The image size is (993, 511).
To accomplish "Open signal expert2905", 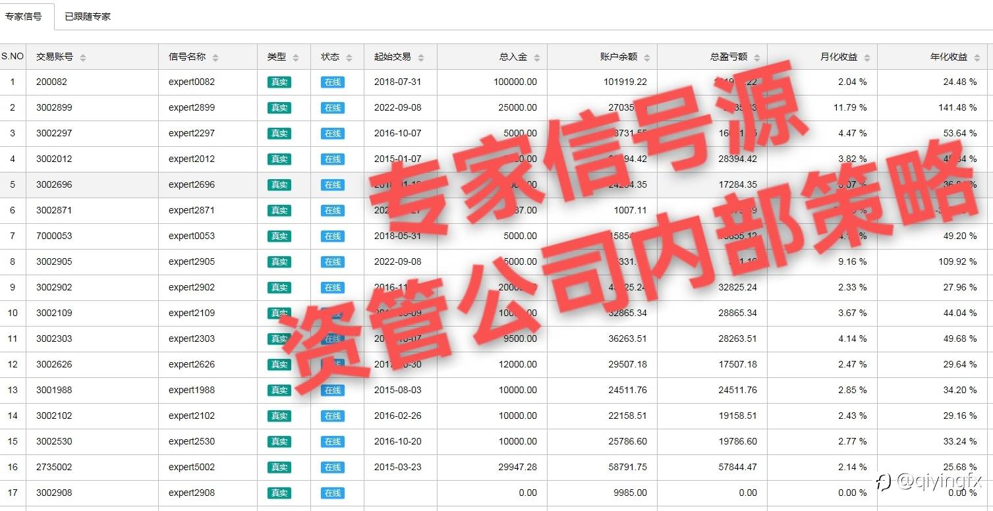I will pyautogui.click(x=192, y=262).
